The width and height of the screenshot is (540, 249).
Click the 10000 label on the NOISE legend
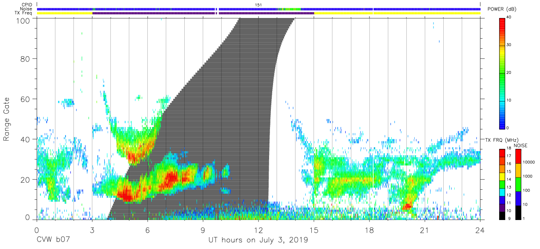pos(529,162)
